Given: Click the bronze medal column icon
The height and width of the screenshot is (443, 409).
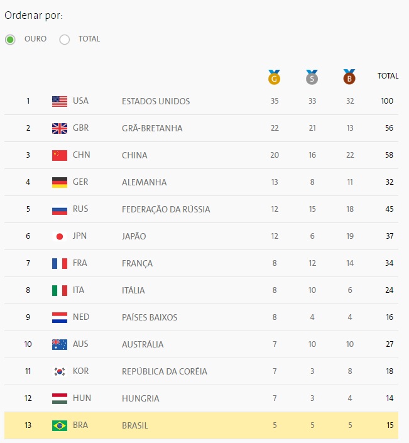Looking at the screenshot, I should (349, 77).
